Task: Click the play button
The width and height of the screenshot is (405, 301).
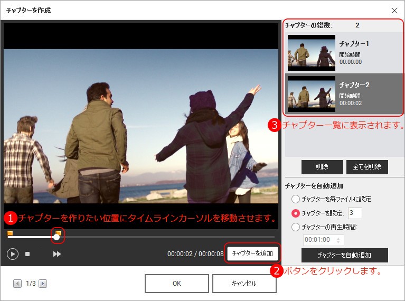Action: [x=12, y=254]
